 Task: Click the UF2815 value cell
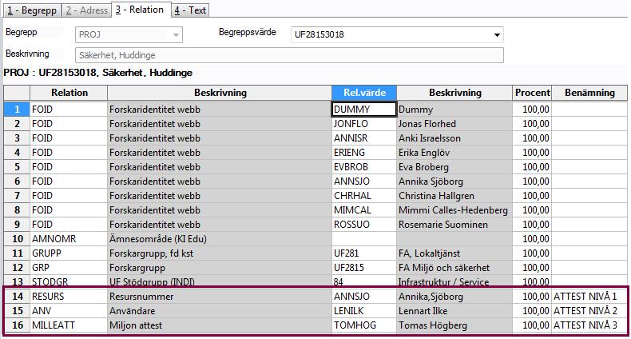[363, 268]
